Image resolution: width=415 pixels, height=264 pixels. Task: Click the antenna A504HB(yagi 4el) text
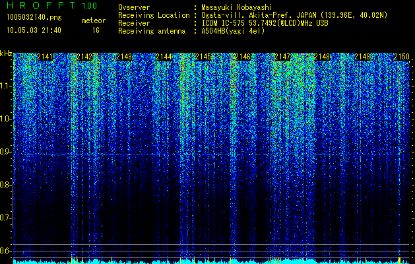click(233, 31)
